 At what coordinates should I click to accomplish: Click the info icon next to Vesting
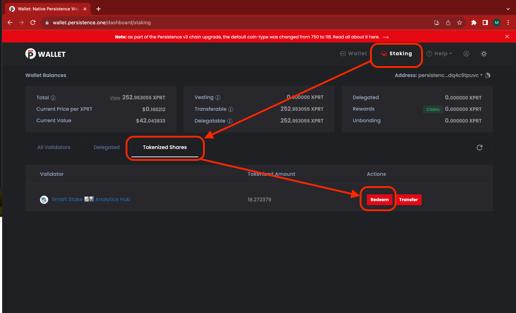tap(218, 98)
